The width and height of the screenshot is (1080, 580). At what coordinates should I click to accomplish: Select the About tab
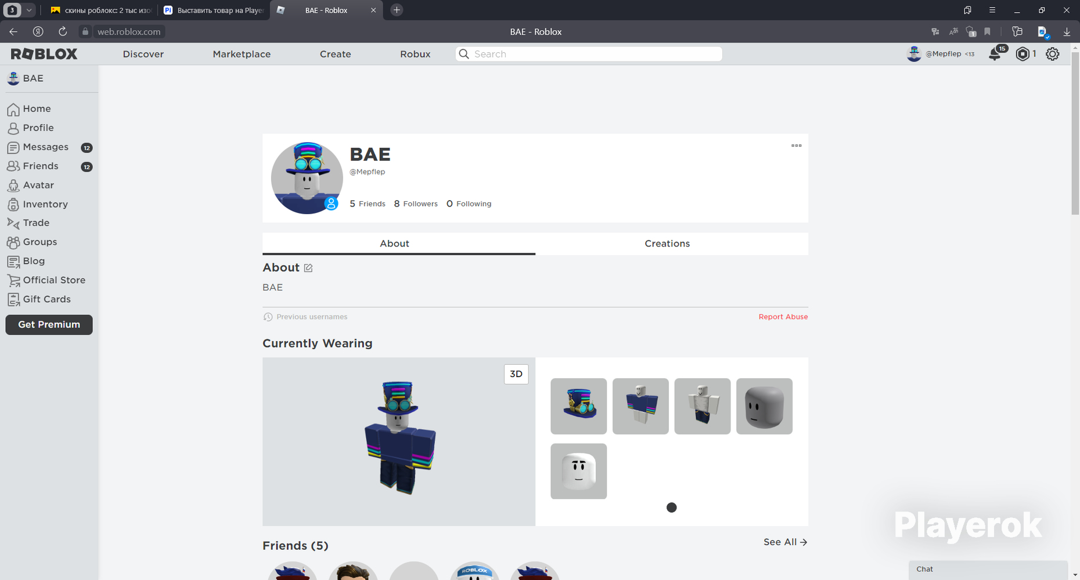[x=399, y=244]
